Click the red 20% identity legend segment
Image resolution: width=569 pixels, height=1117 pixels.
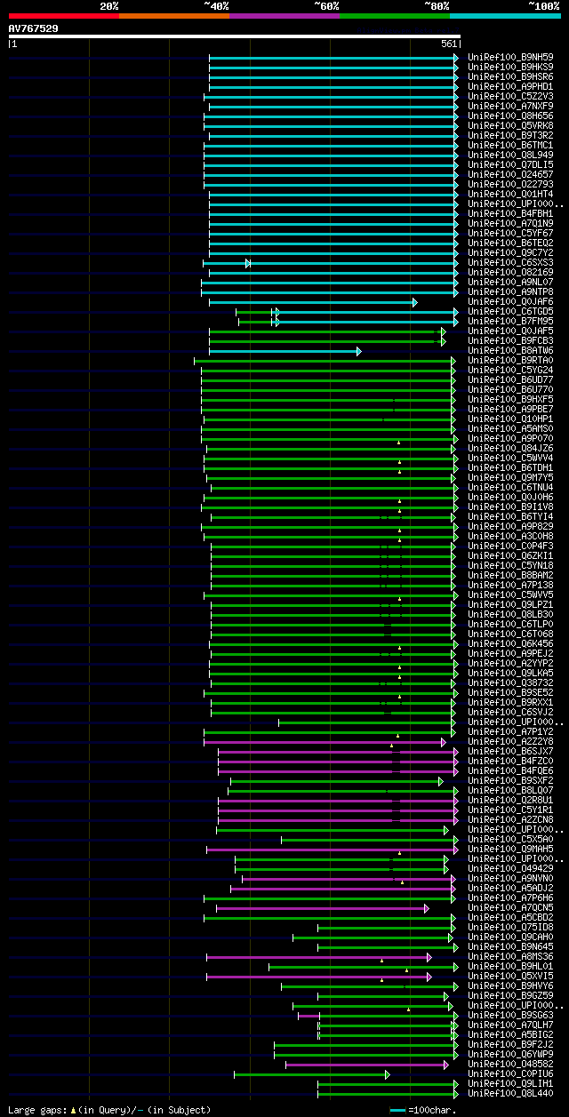click(64, 15)
